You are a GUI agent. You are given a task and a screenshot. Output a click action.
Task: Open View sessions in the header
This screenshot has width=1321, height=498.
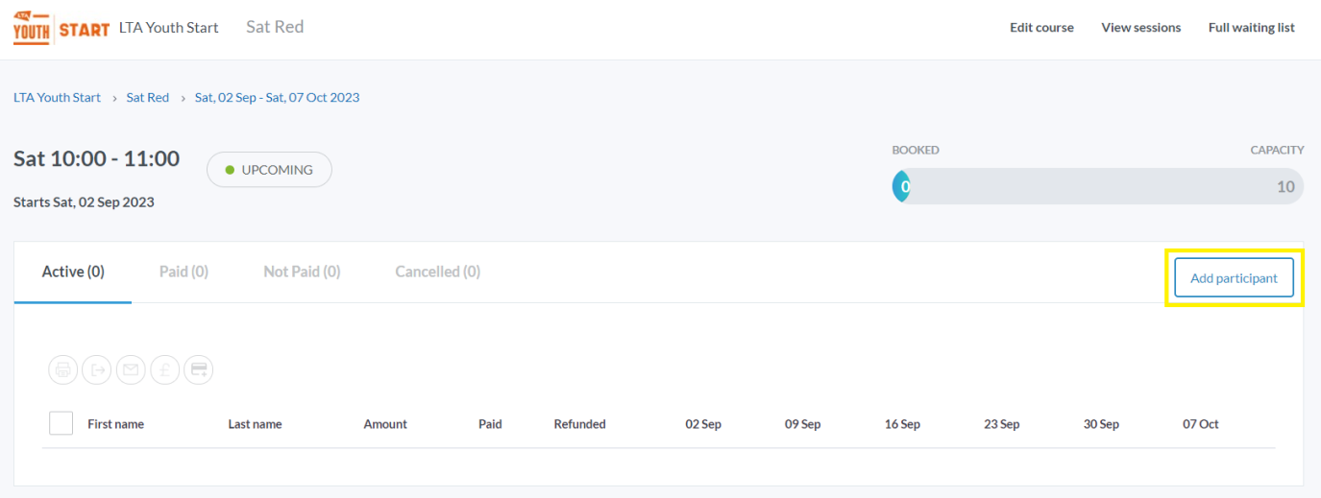(1141, 28)
